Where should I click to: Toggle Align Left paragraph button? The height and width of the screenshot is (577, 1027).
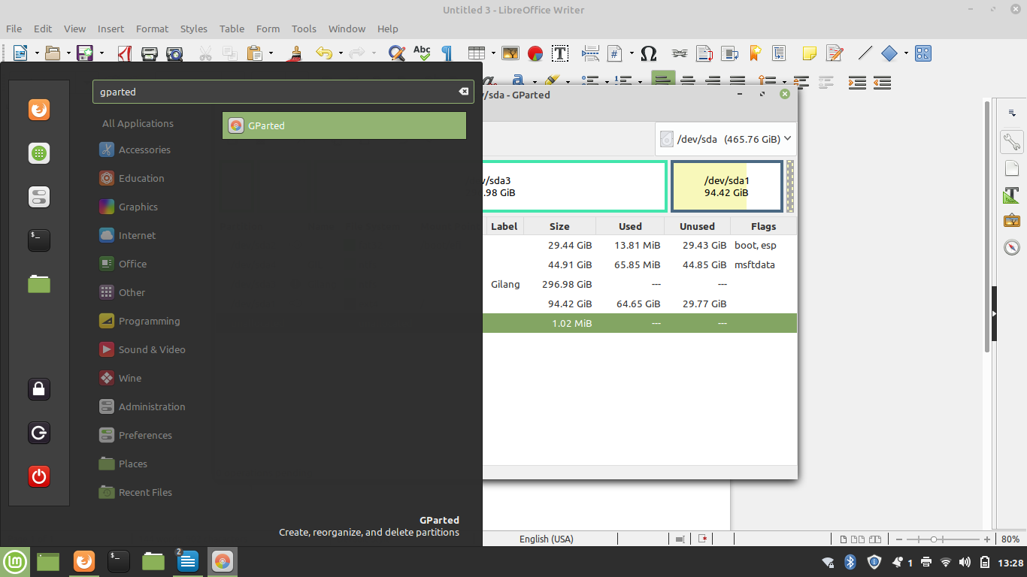coord(663,80)
